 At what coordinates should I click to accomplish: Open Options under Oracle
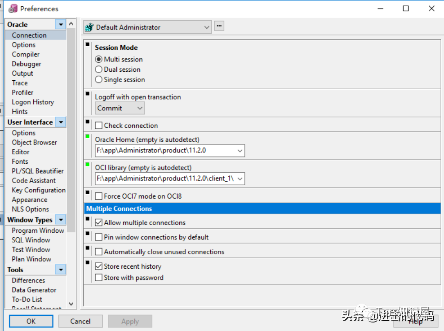(x=23, y=45)
